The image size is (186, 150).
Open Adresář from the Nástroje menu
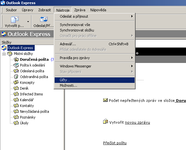tap(94, 44)
